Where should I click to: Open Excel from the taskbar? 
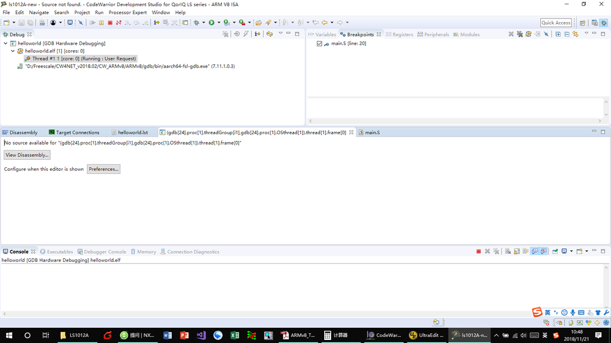(235, 335)
